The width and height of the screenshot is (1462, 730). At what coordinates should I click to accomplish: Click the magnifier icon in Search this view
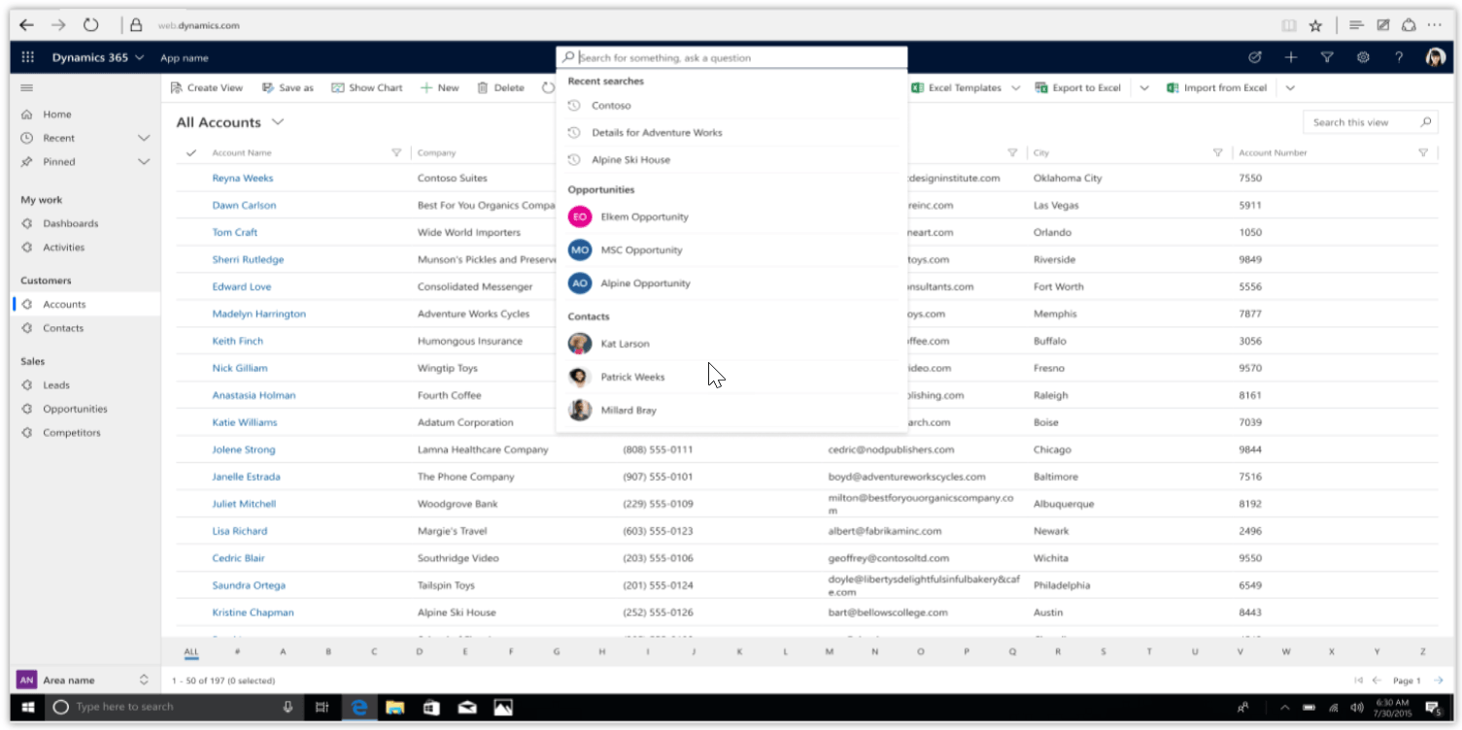1425,122
